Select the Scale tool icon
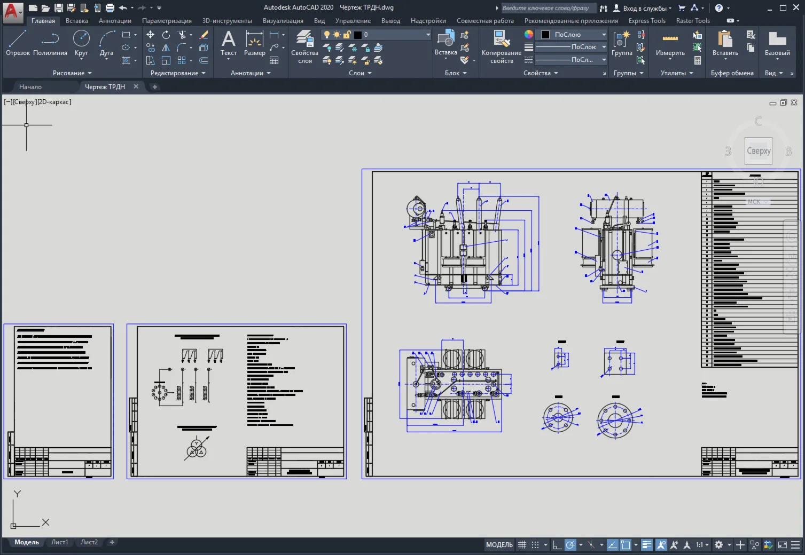The height and width of the screenshot is (555, 805). (x=166, y=60)
